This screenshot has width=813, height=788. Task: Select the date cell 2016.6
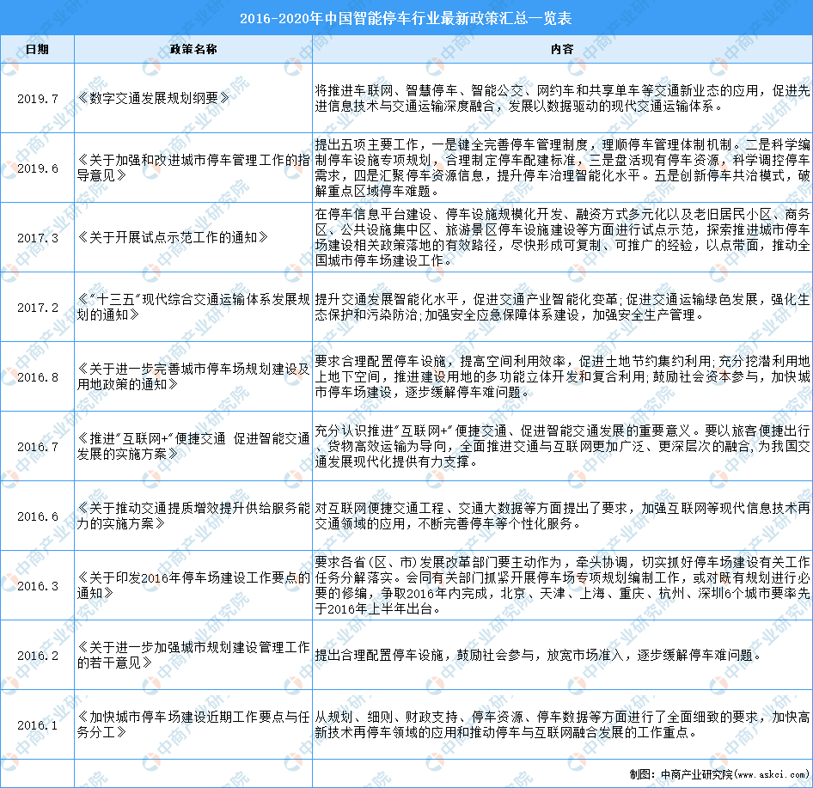tap(37, 516)
